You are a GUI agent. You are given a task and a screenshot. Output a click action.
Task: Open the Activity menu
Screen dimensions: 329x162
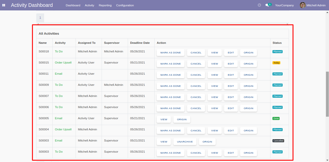click(x=89, y=5)
